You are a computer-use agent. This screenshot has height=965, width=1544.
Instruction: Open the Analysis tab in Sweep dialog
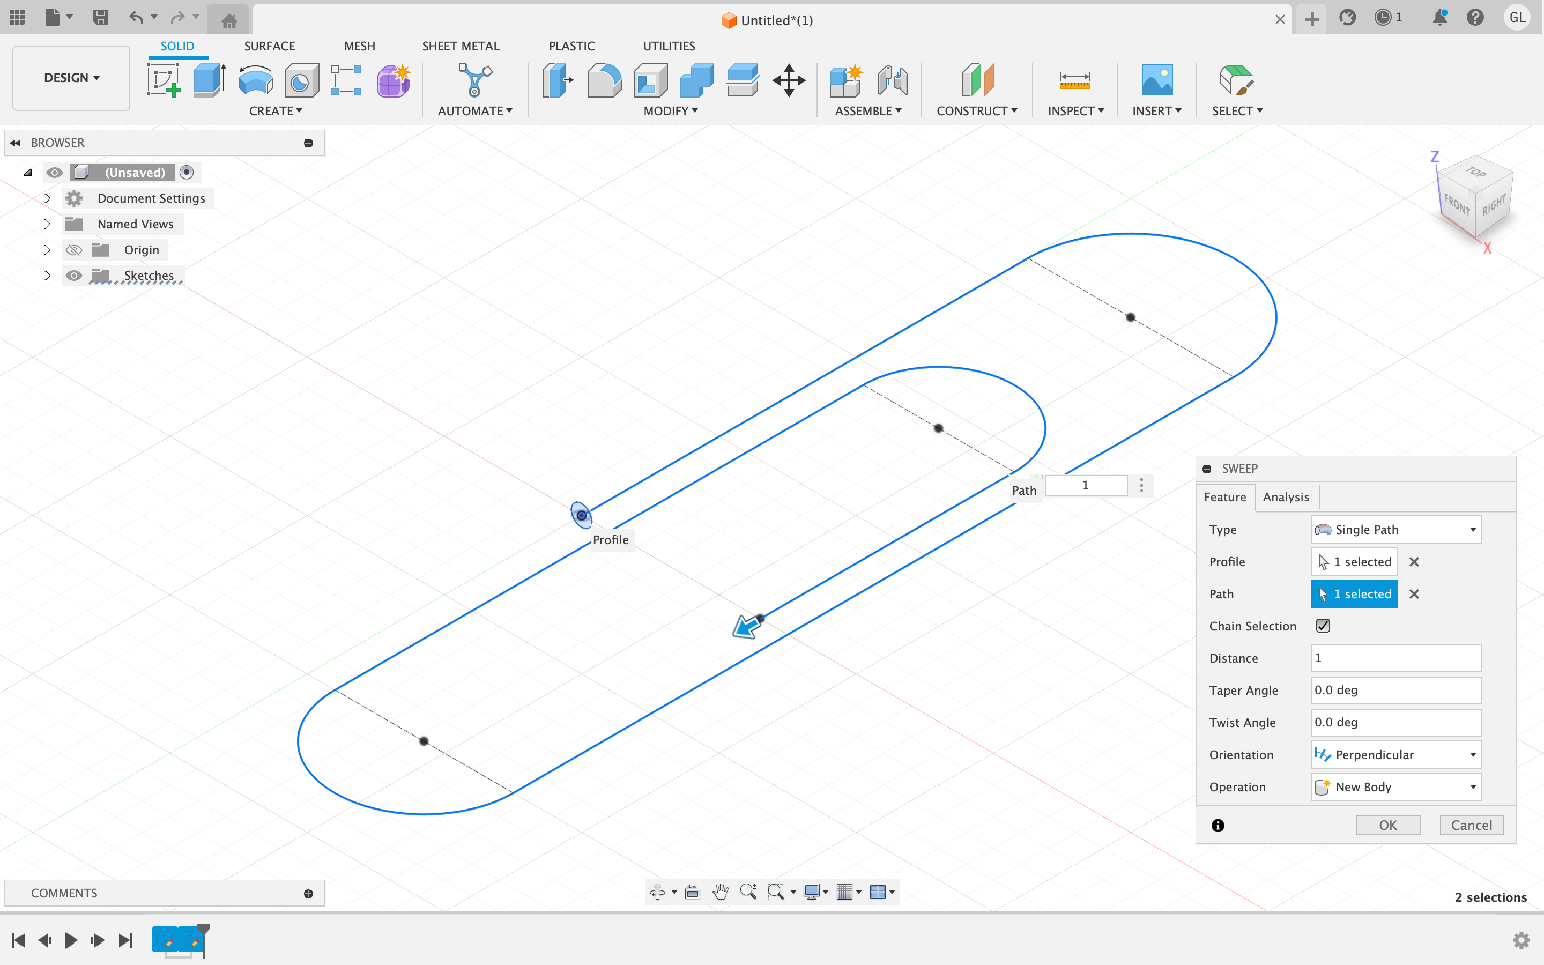[x=1285, y=496]
